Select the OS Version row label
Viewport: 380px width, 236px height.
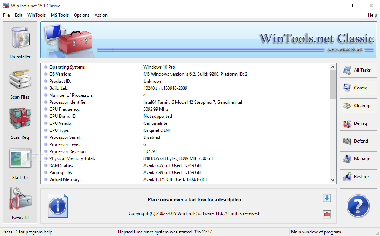60,74
